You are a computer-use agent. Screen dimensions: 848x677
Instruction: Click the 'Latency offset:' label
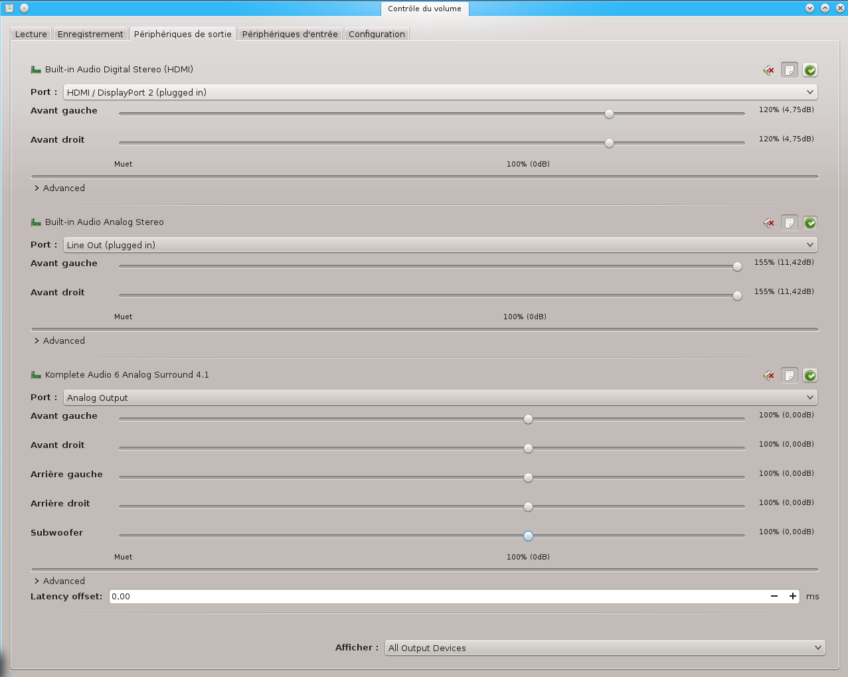[66, 596]
